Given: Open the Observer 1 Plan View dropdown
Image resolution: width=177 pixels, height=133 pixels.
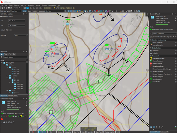Looking at the screenshot, I should click(x=55, y=11).
